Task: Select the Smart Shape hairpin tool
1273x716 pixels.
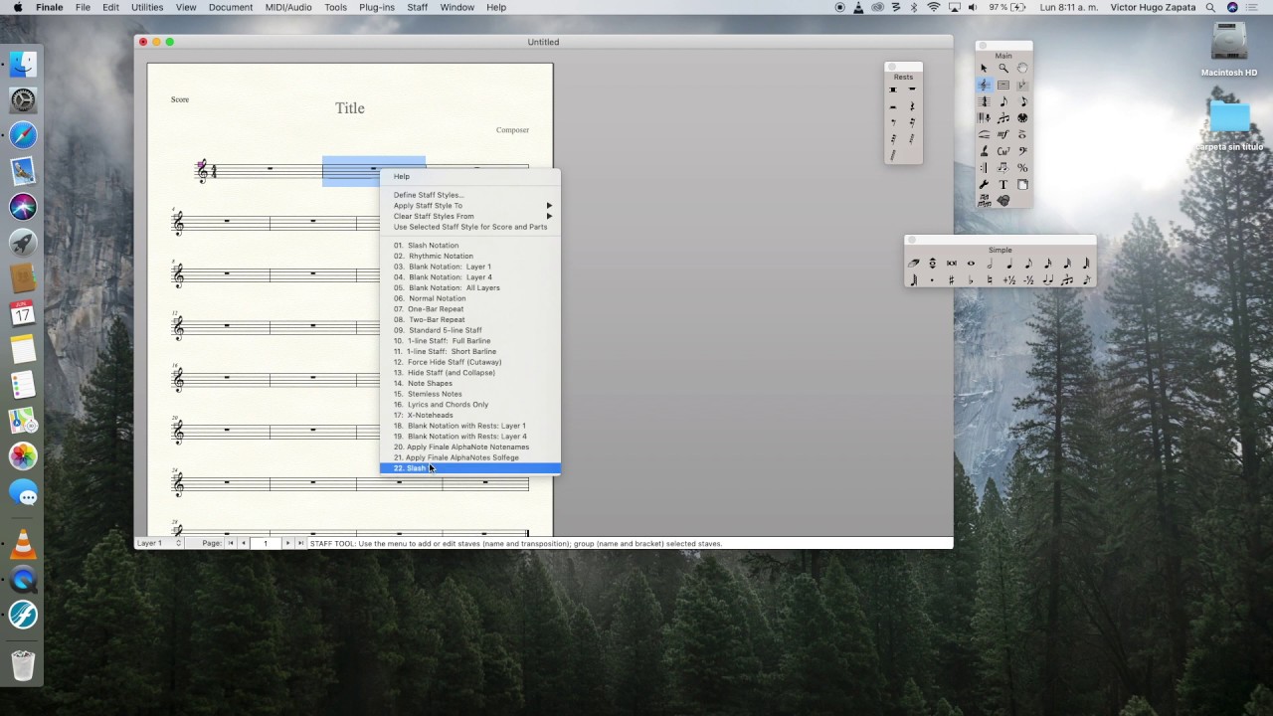Action: [984, 134]
